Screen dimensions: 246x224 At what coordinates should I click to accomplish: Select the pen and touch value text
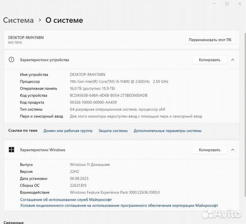pyautogui.click(x=136, y=116)
